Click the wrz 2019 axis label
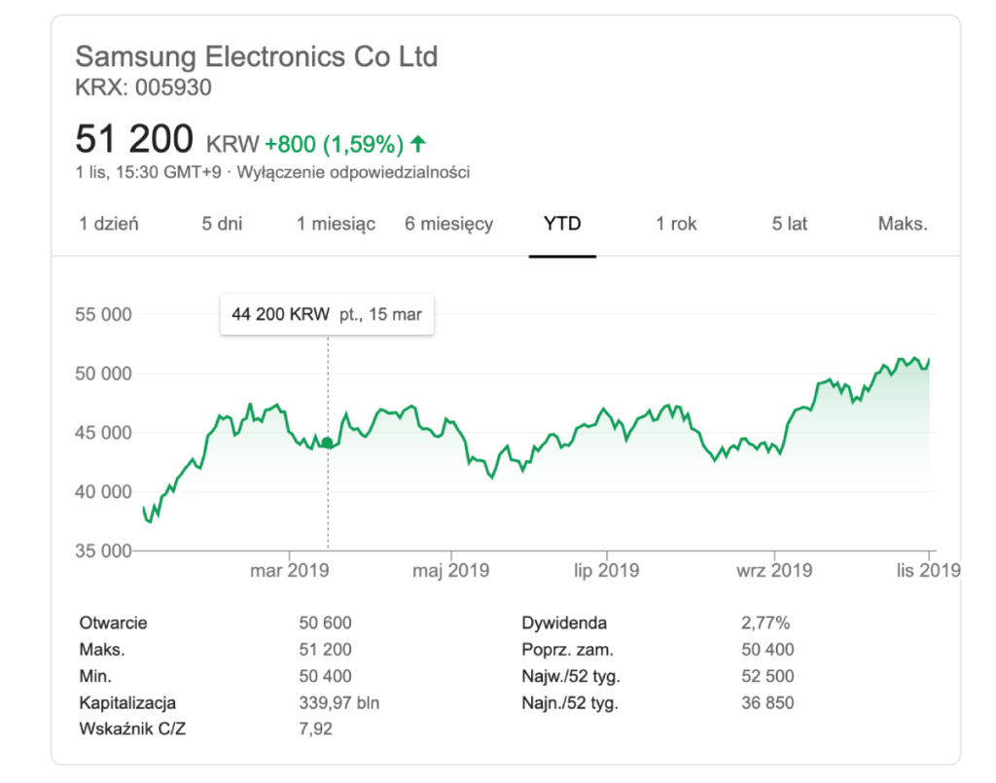Image resolution: width=996 pixels, height=783 pixels. coord(774,570)
